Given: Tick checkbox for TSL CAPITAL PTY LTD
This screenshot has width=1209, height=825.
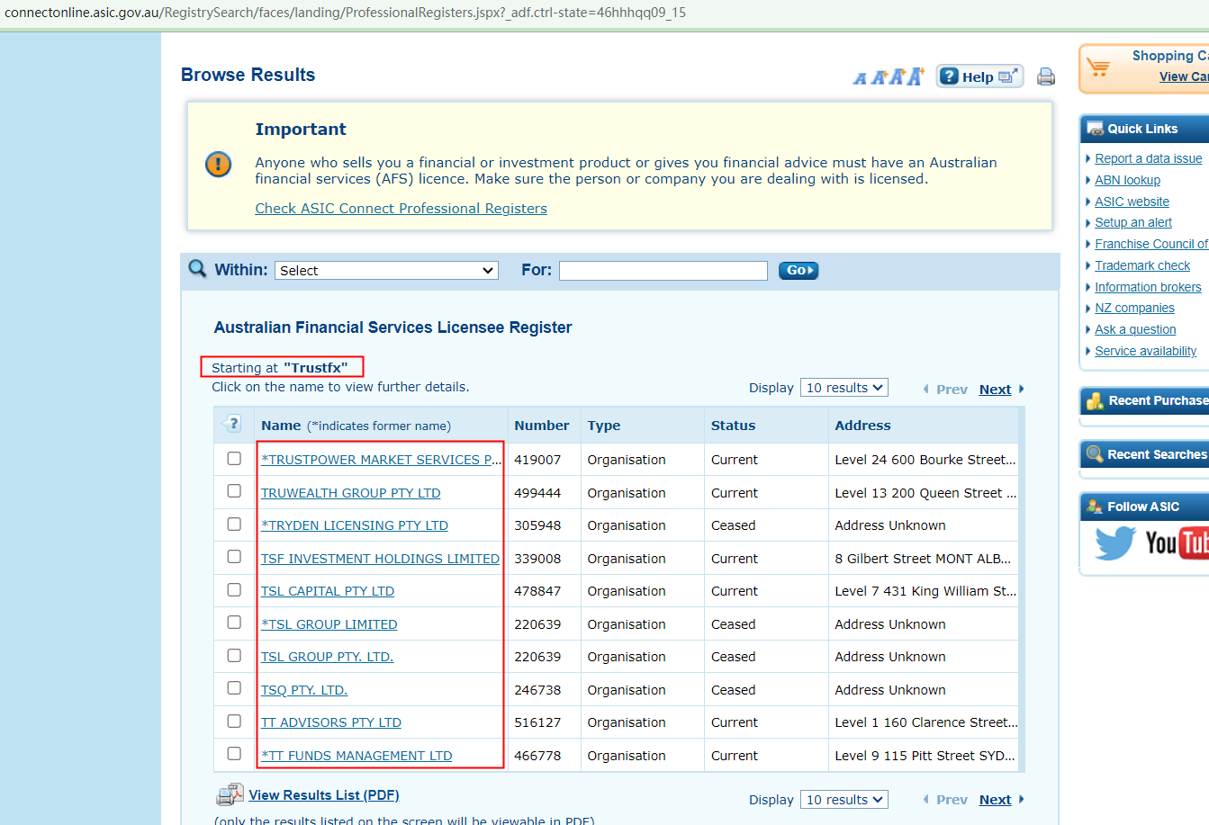Looking at the screenshot, I should tap(234, 590).
